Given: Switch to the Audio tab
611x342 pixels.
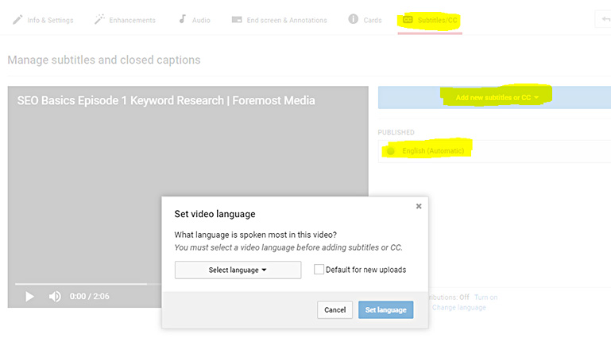Looking at the screenshot, I should [200, 20].
